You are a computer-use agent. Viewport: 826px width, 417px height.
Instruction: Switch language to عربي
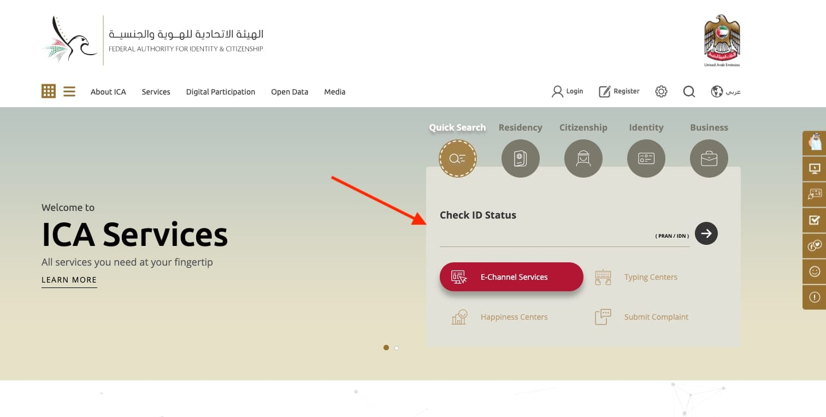coord(725,91)
